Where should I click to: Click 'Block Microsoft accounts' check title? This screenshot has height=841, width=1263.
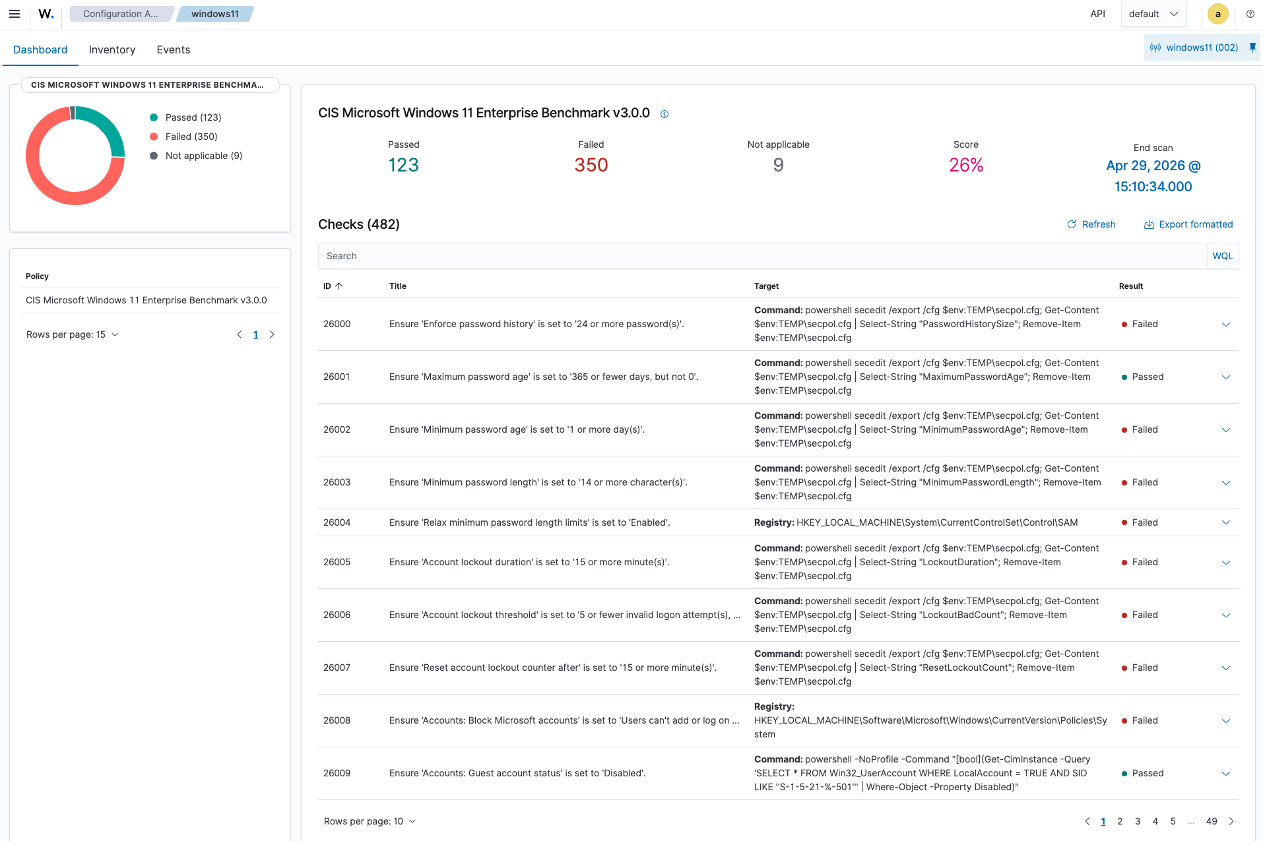click(565, 720)
